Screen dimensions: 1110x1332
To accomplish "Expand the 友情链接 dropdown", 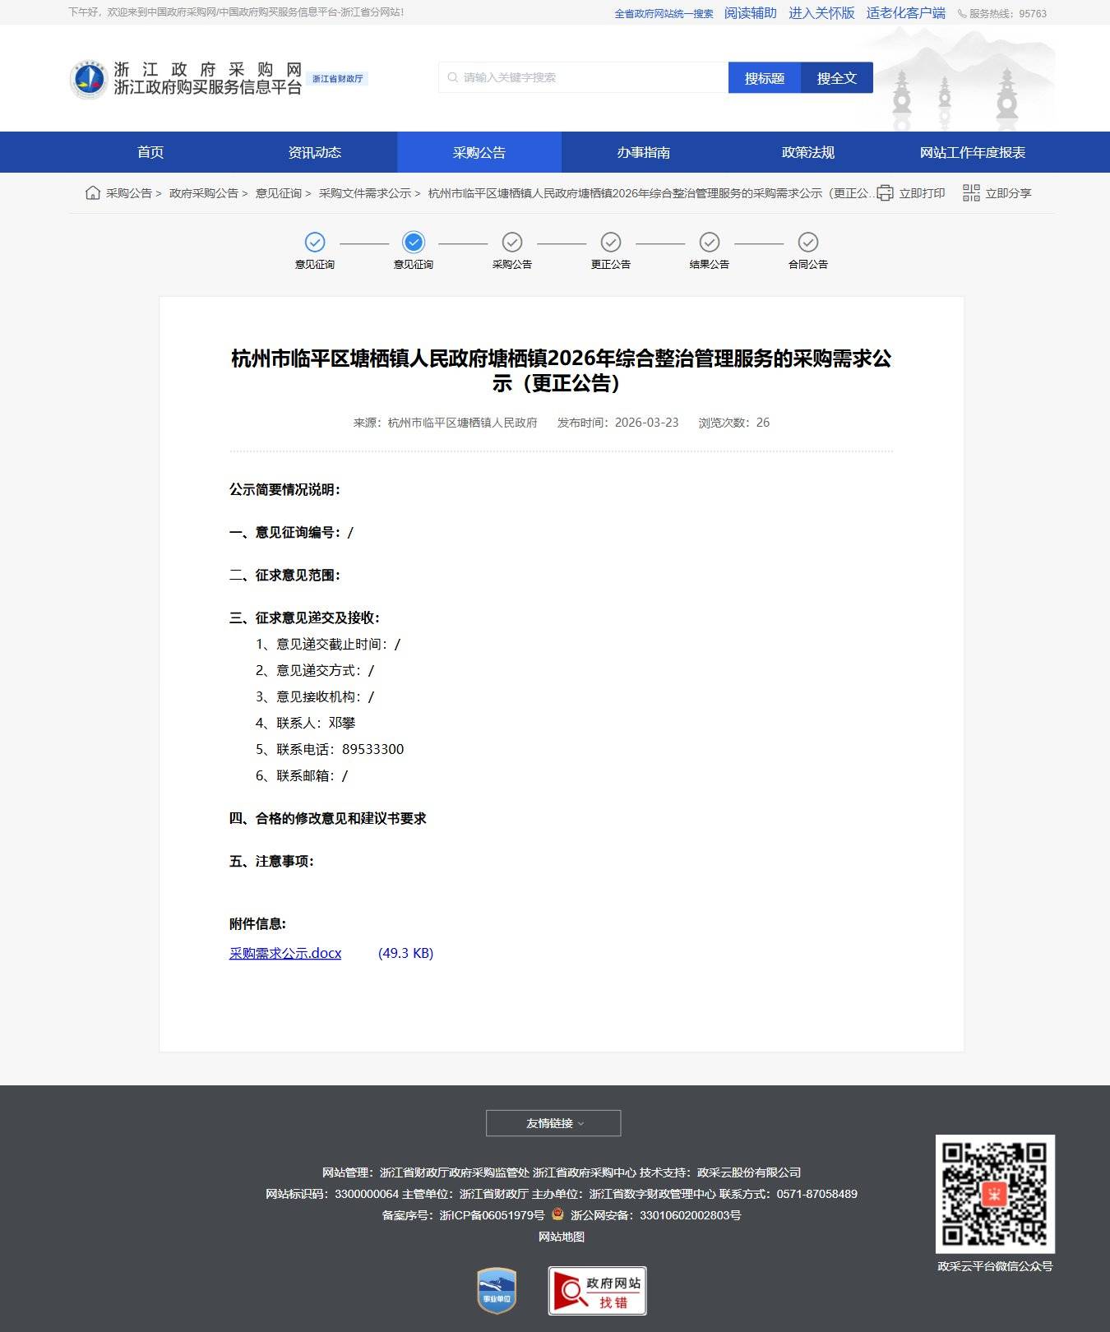I will pos(553,1123).
